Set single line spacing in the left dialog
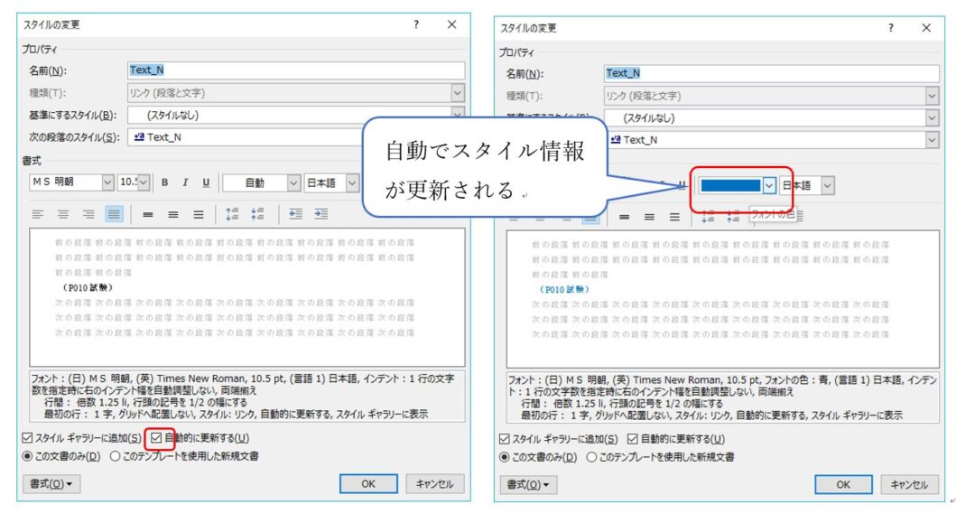Screen dimensions: 975x523 148,215
